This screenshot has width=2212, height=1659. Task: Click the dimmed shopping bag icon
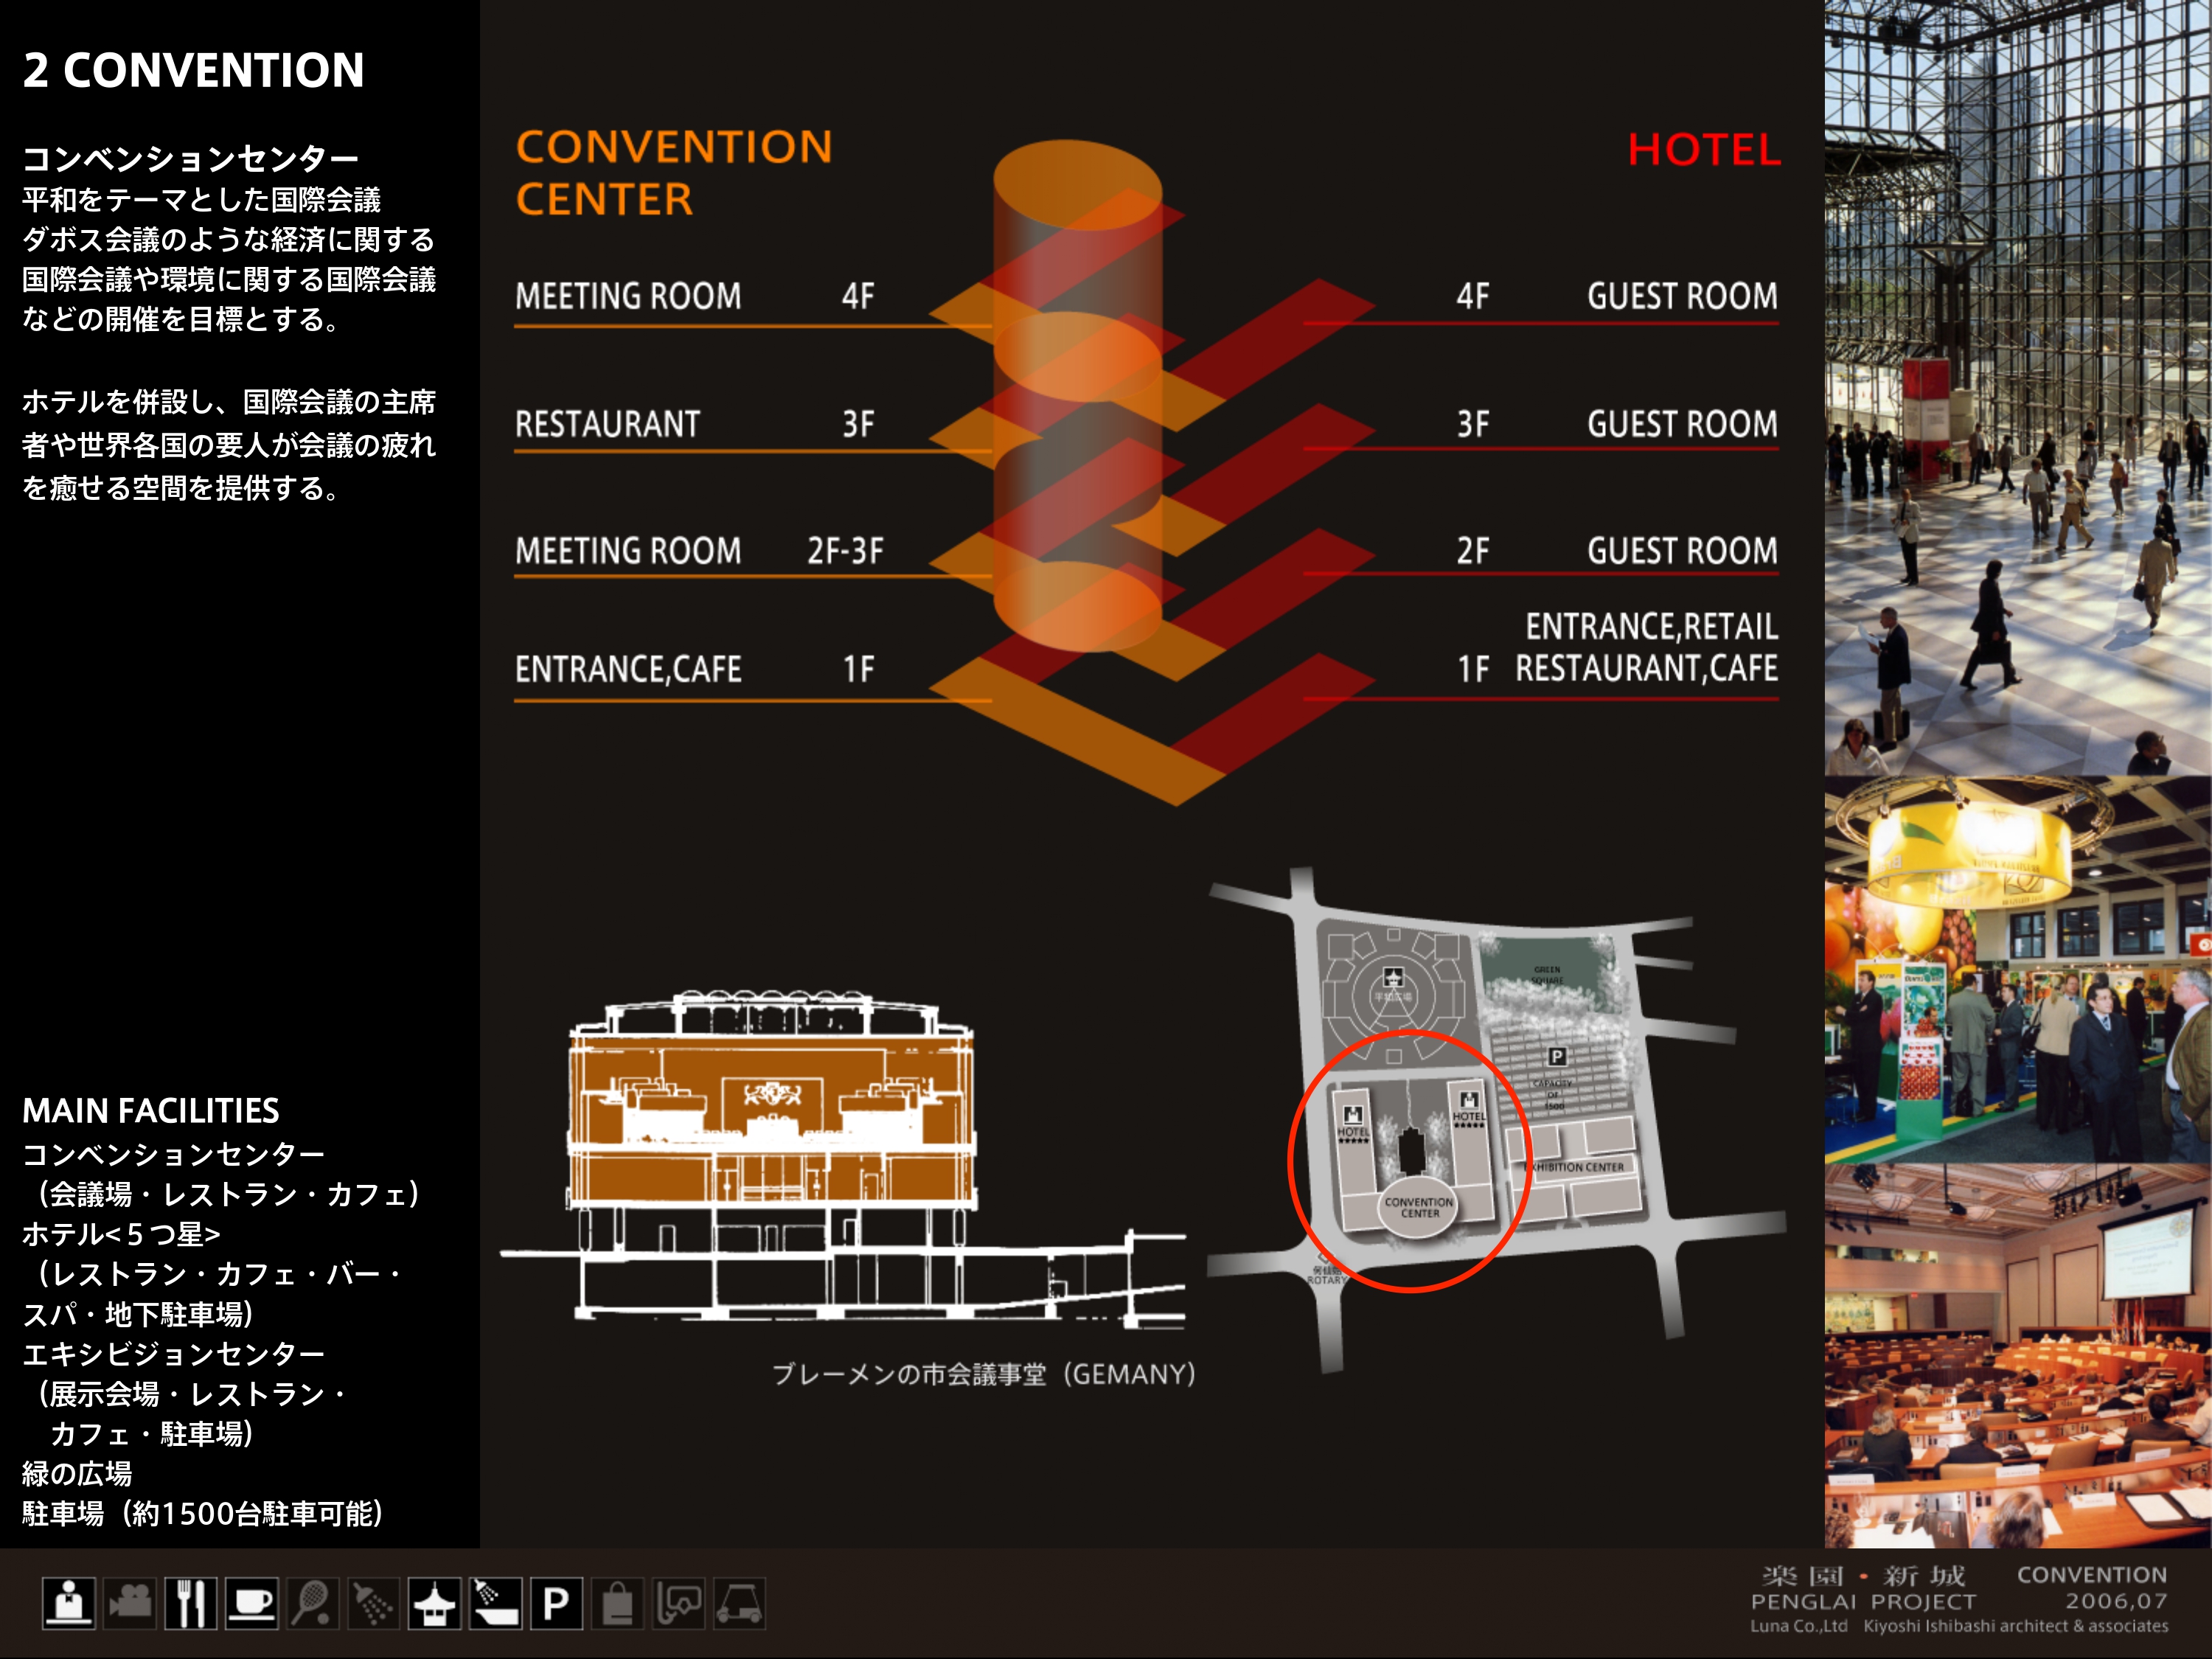[x=618, y=1604]
